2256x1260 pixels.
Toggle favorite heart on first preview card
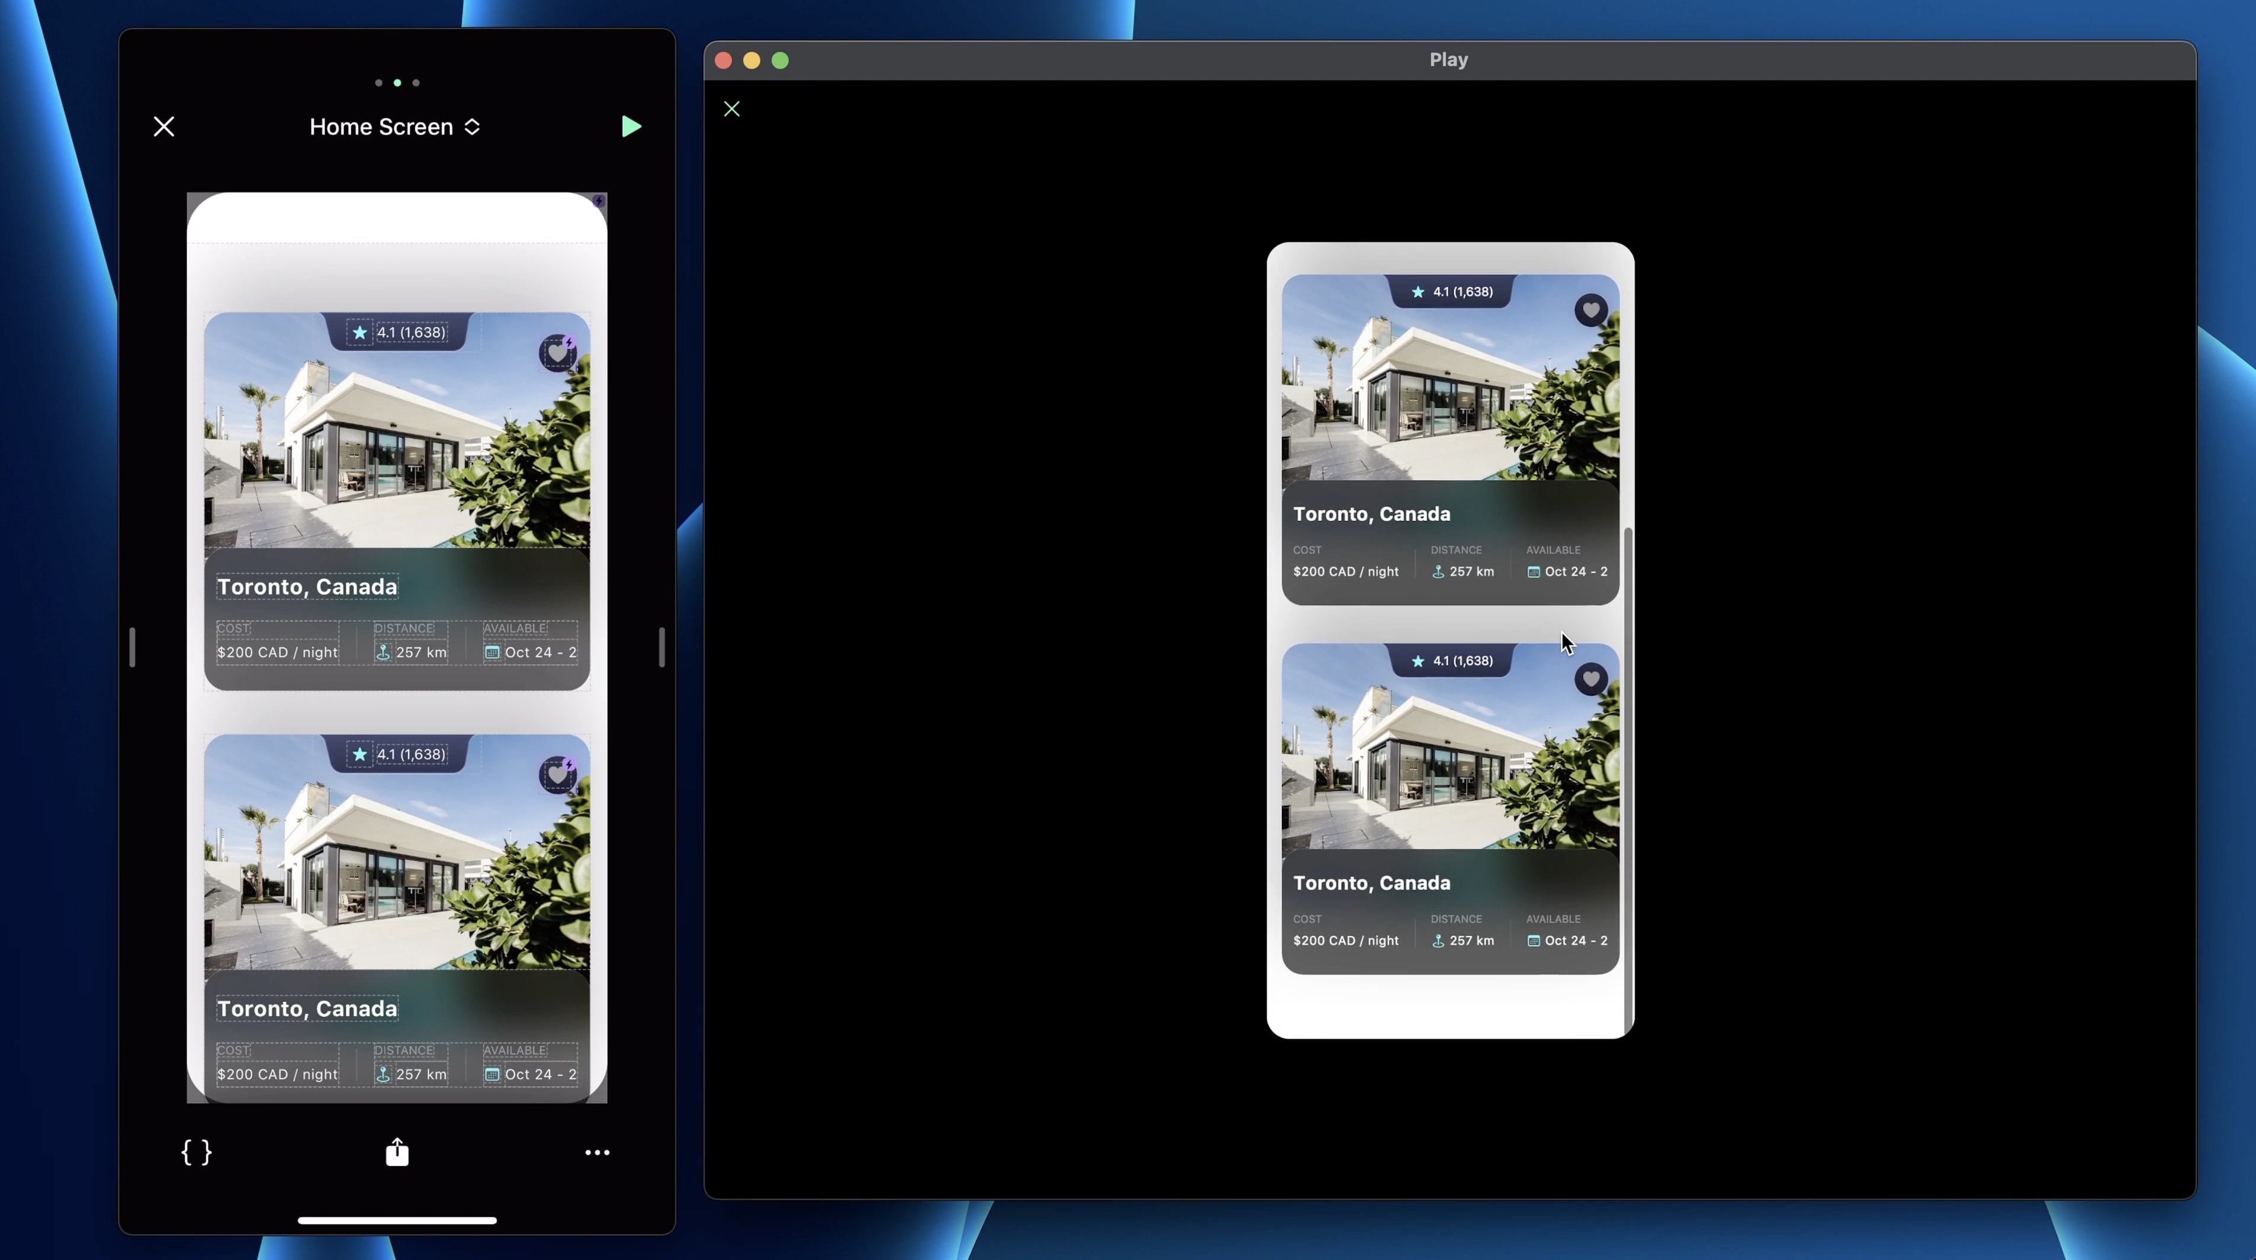pyautogui.click(x=1590, y=310)
